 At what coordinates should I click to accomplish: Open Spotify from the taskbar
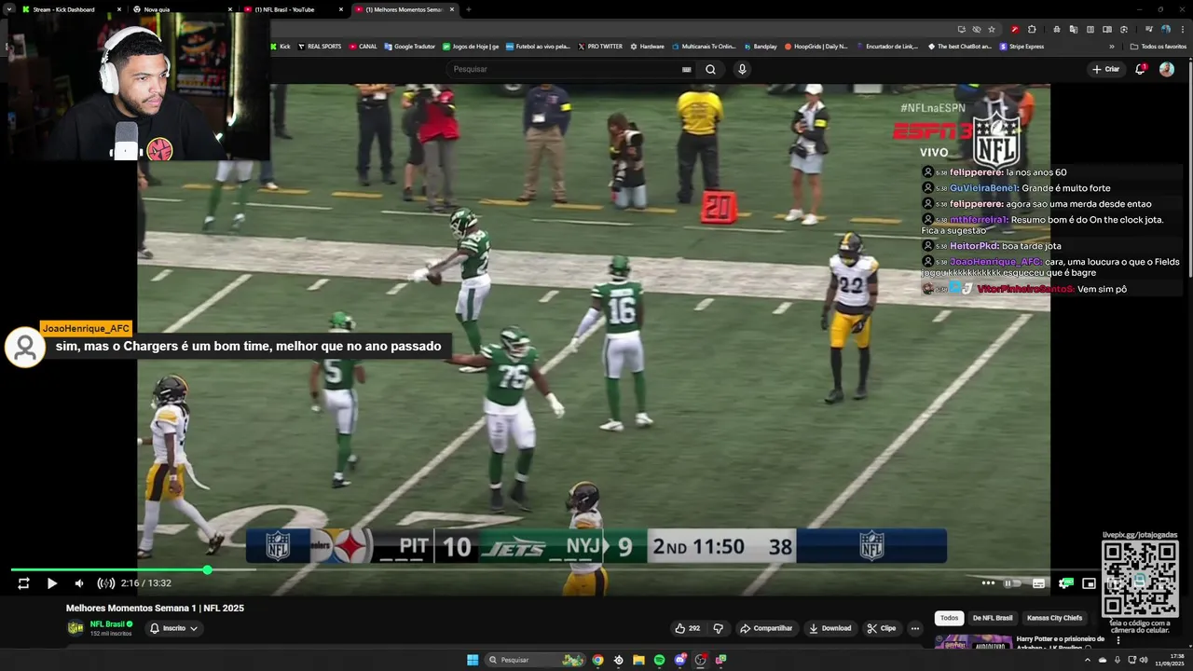[659, 660]
